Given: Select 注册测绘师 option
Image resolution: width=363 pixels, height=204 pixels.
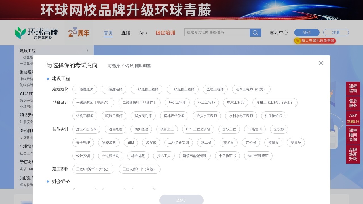Looking at the screenshot, I should [274, 116].
